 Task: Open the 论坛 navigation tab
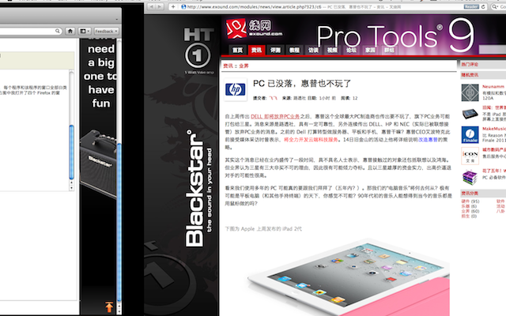(351, 50)
